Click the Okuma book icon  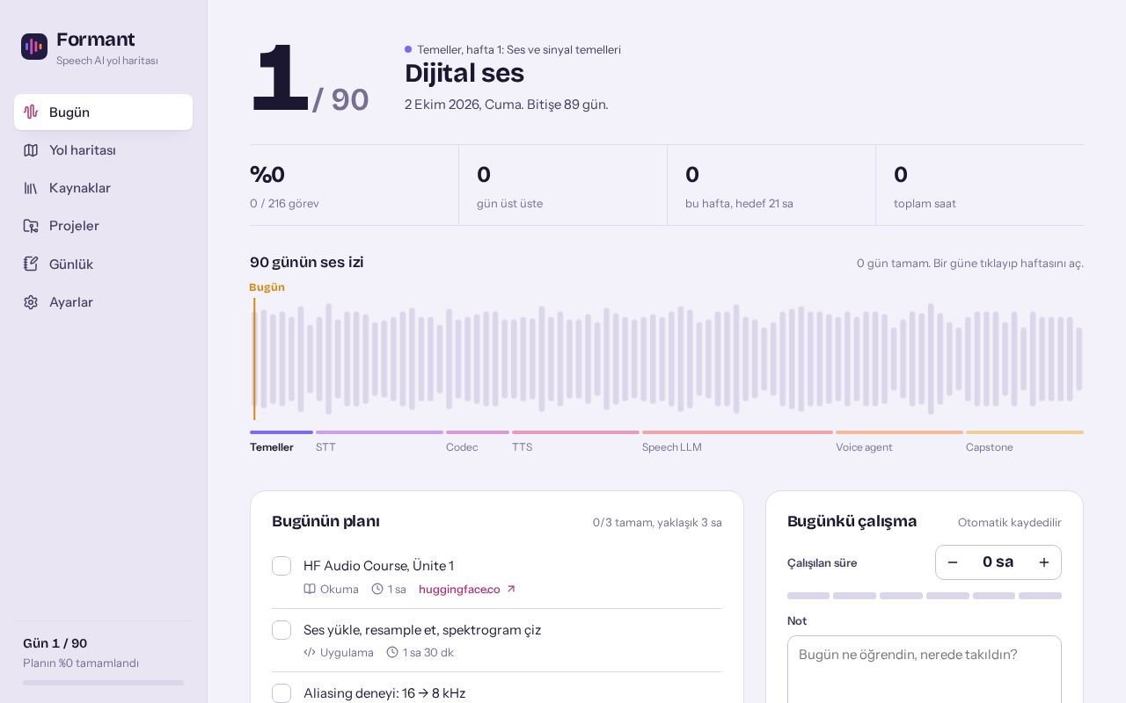[310, 589]
